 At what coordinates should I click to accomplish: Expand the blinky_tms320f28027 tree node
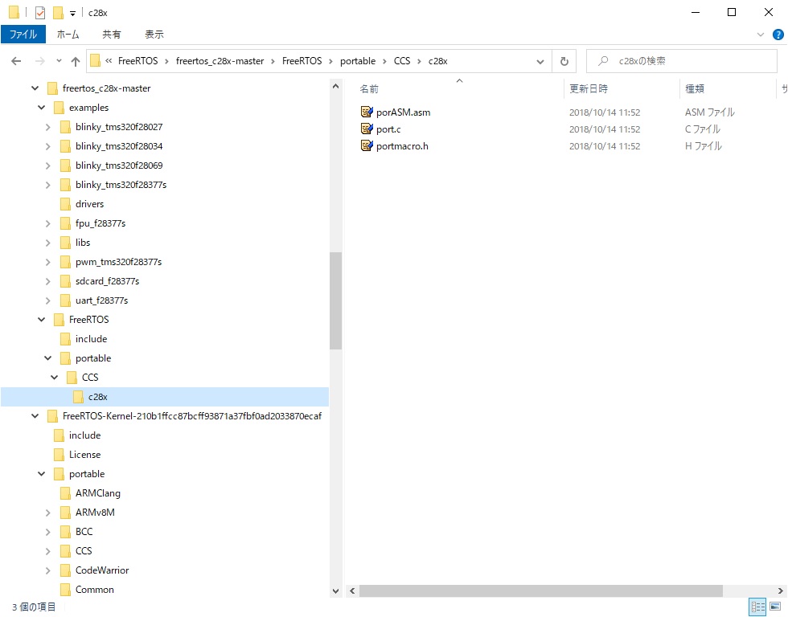point(47,127)
